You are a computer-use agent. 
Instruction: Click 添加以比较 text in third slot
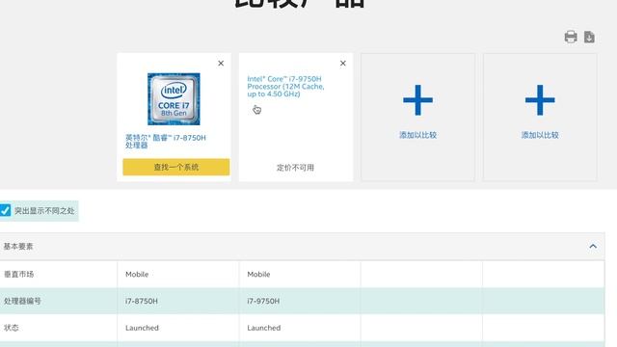(x=417, y=135)
